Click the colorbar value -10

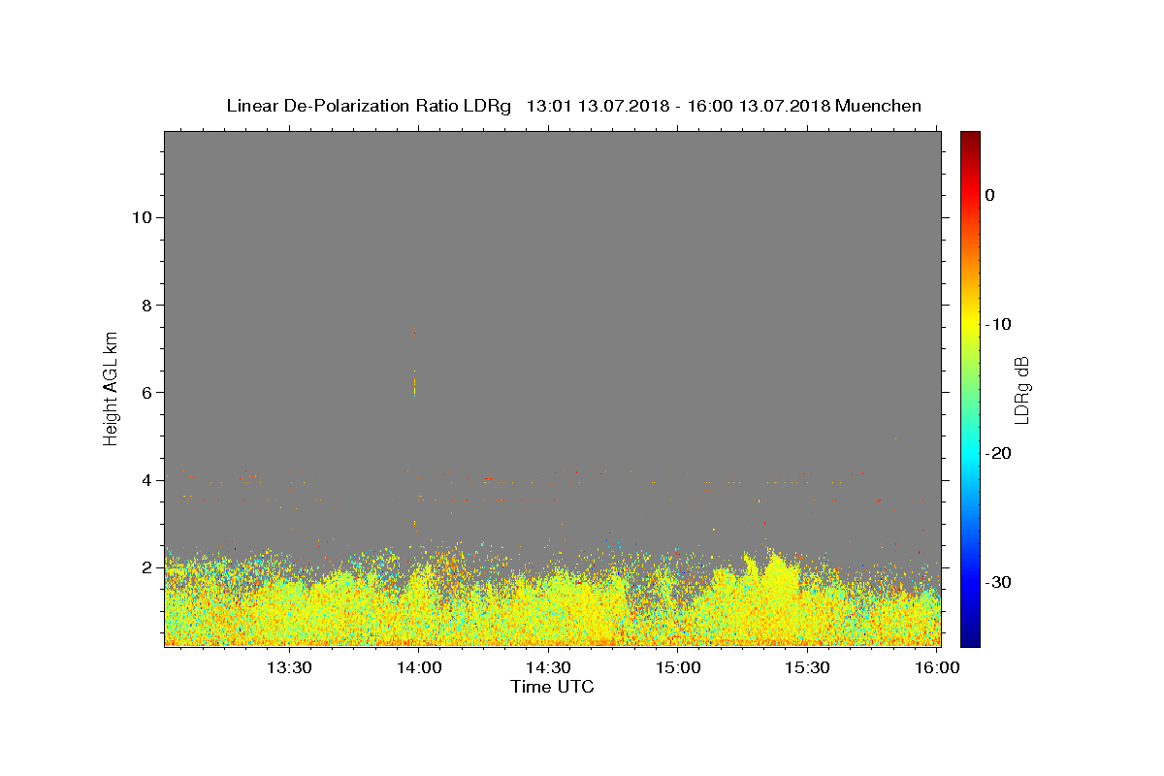point(998,324)
